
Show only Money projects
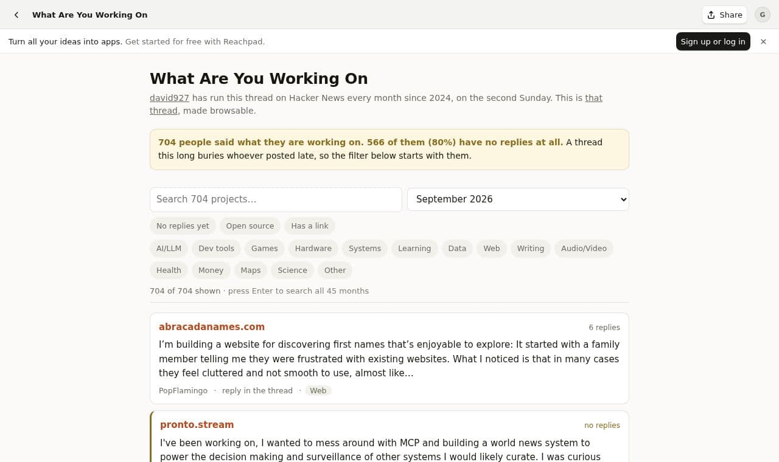(211, 271)
